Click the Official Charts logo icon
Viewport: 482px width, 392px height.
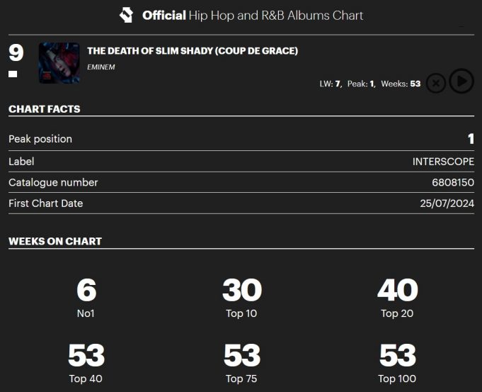127,15
